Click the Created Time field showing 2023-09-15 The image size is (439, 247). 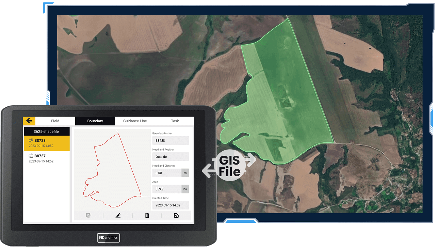pos(170,205)
